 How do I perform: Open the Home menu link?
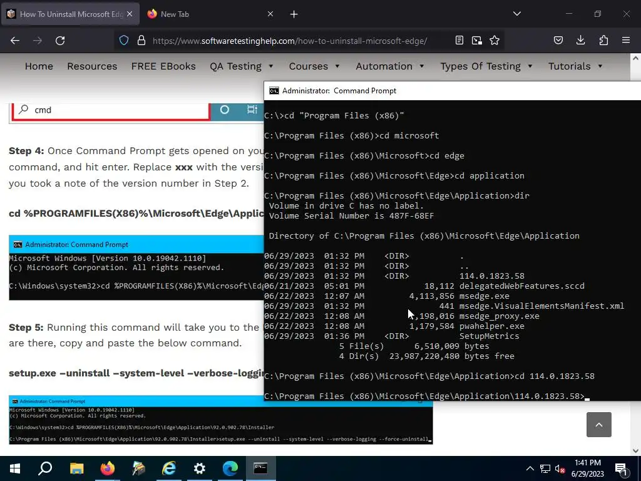pos(39,66)
